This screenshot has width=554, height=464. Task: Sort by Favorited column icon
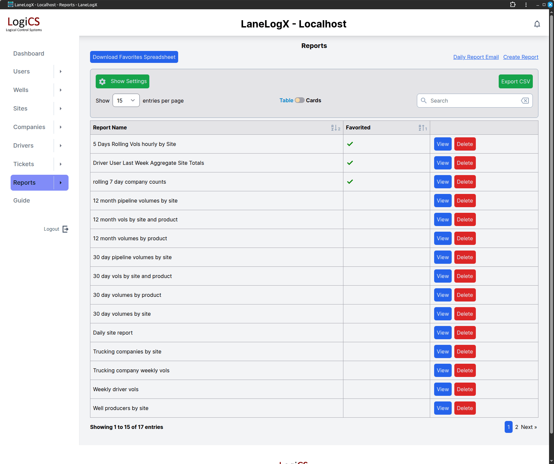coord(423,128)
